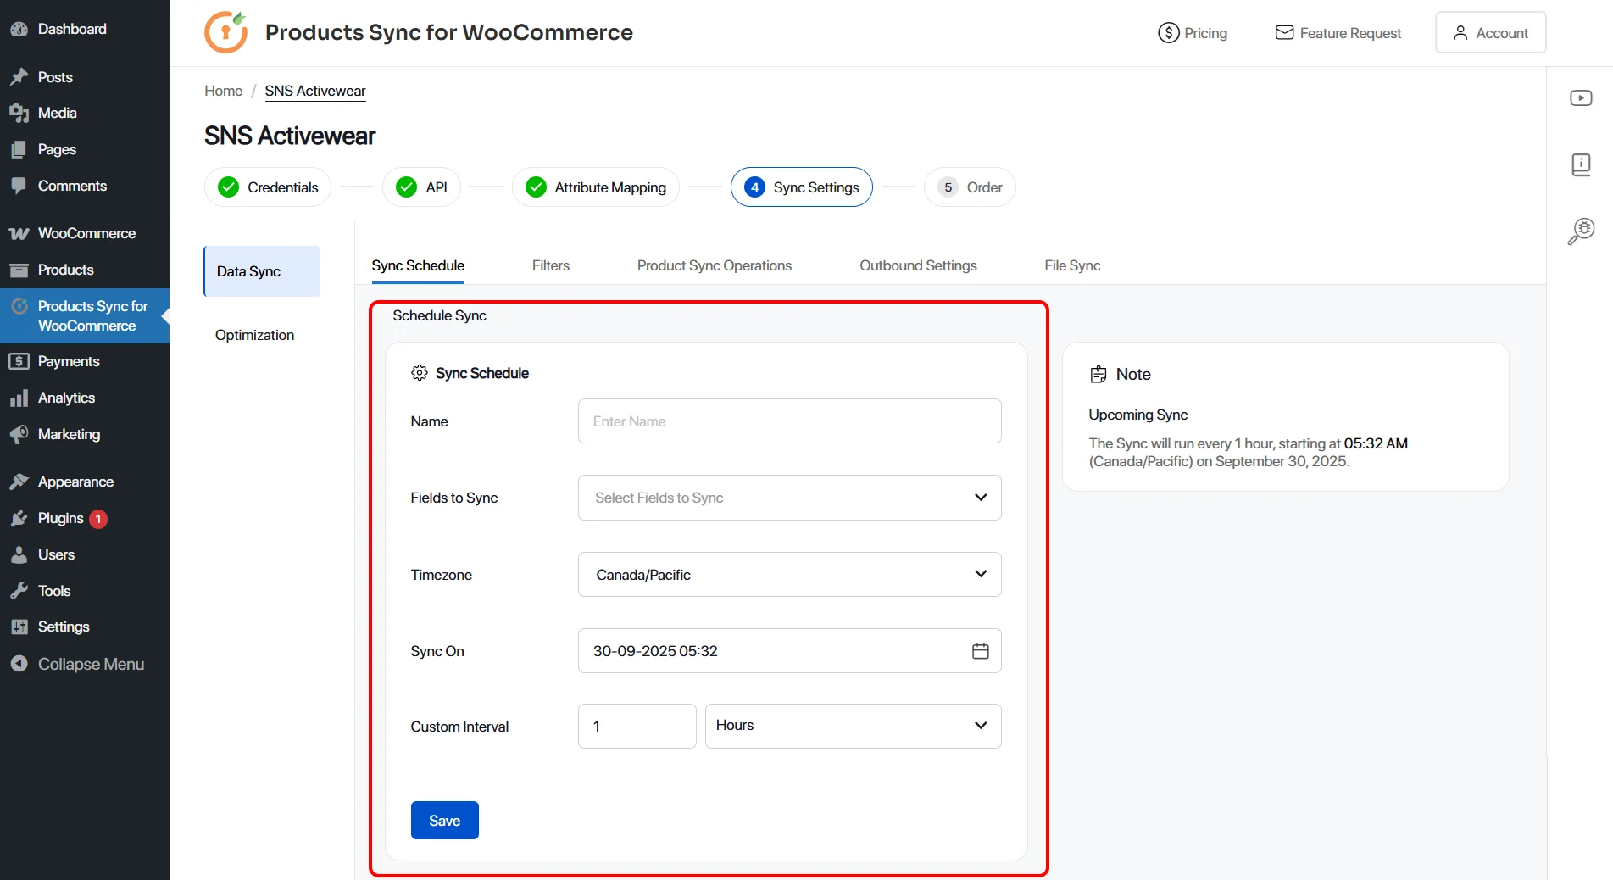The width and height of the screenshot is (1613, 880).
Task: Open the calendar picker in the Sync On field
Action: click(x=980, y=650)
